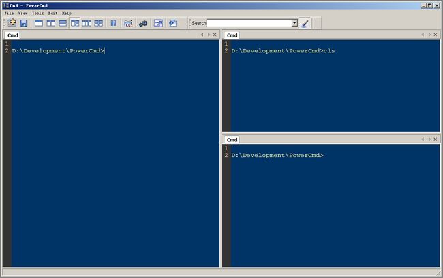Screen dimensions: 443x278
Task: Select the Cmd tab in top-right pane
Action: click(232, 35)
